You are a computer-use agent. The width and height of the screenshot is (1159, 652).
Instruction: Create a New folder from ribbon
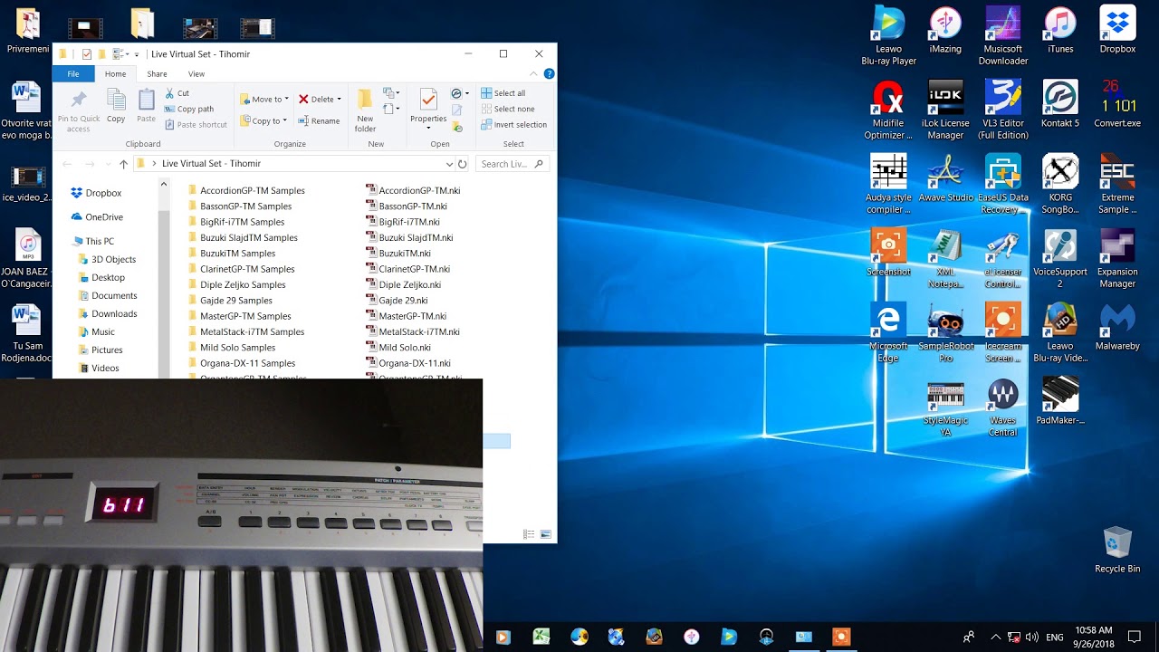click(365, 110)
